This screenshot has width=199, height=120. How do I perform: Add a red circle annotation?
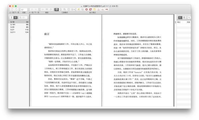pos(87,10)
